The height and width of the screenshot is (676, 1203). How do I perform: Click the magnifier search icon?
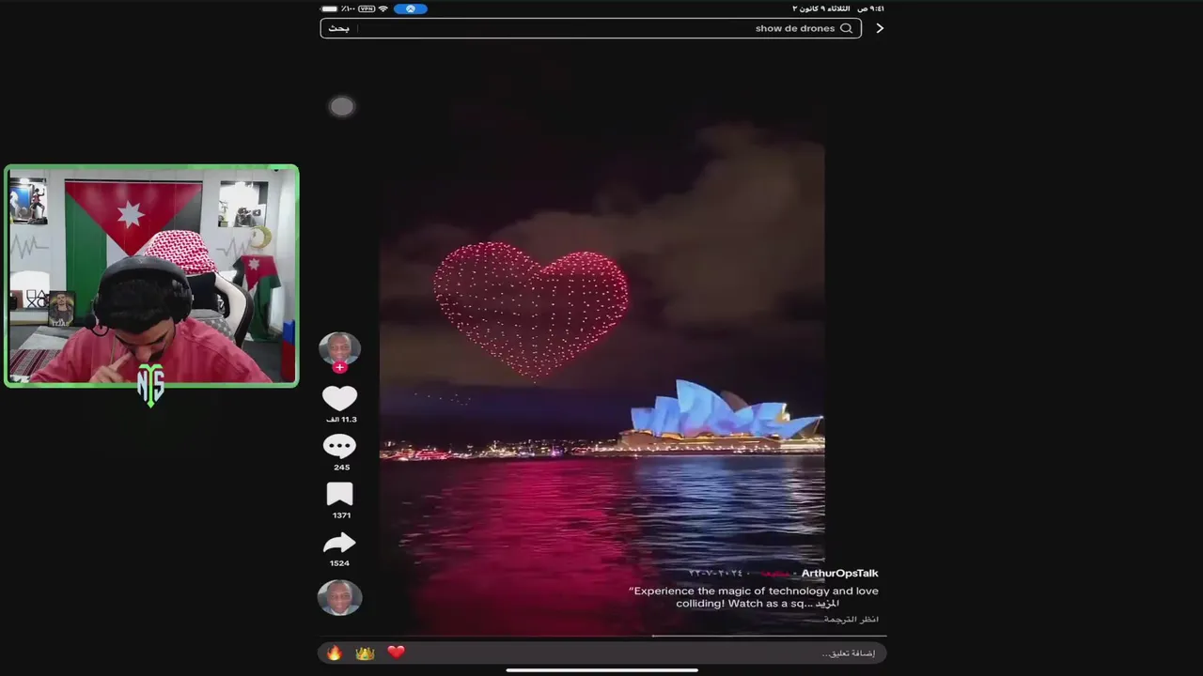click(x=846, y=28)
